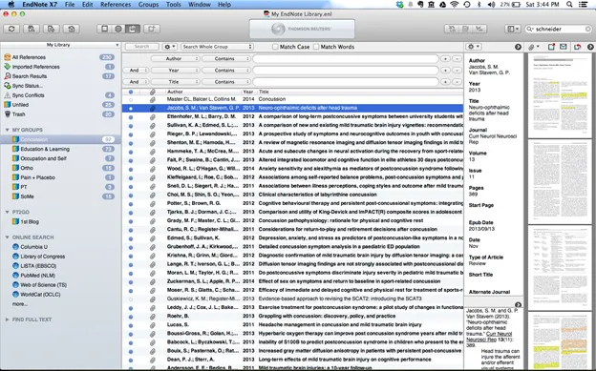Toggle read dot for Dean, P. J. row
596x371 pixels.
point(131,360)
